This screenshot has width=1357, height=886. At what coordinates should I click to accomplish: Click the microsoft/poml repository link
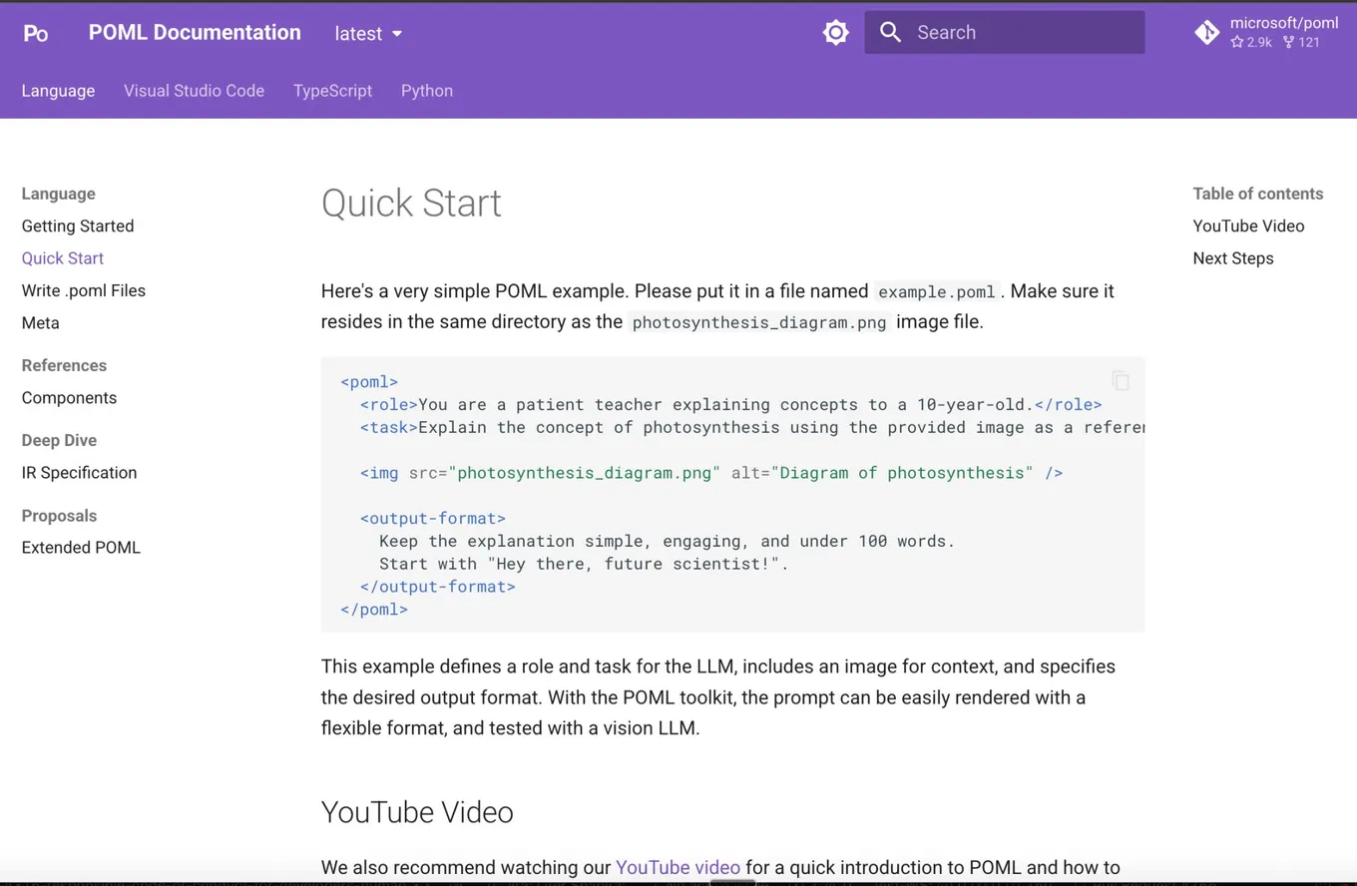click(1284, 23)
